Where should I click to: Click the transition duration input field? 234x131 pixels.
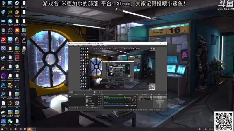pyautogui.click(x=146, y=99)
